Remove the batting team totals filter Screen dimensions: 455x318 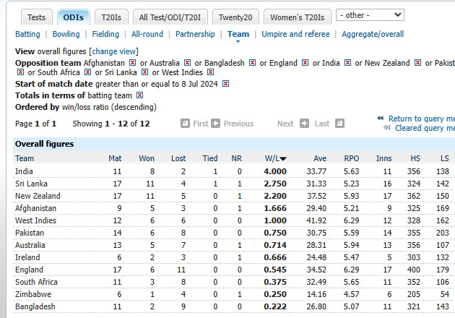tap(140, 95)
